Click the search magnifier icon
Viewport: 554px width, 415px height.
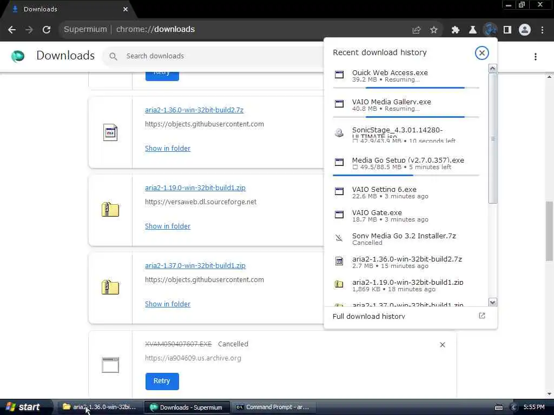(x=113, y=56)
